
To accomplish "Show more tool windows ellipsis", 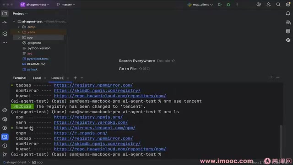I will coord(5,43).
